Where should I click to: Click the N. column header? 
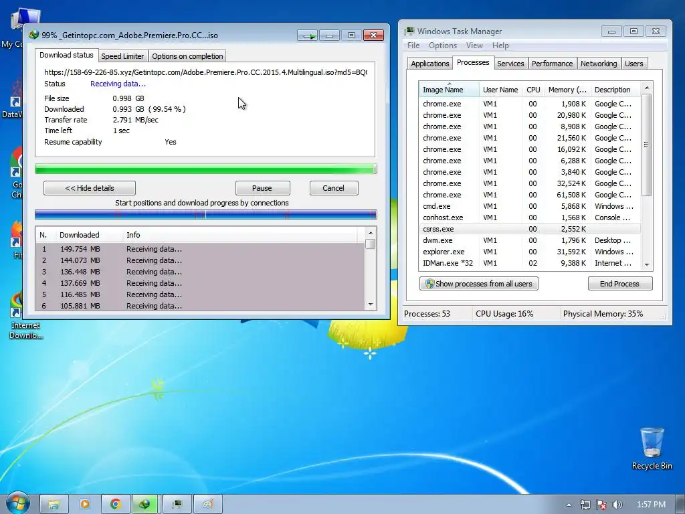[x=45, y=235]
